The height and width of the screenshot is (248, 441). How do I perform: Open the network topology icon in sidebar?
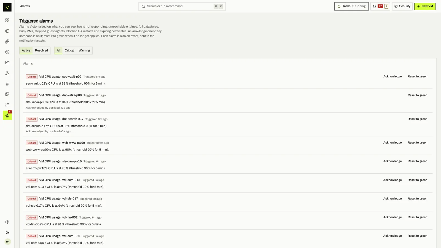coord(7,73)
